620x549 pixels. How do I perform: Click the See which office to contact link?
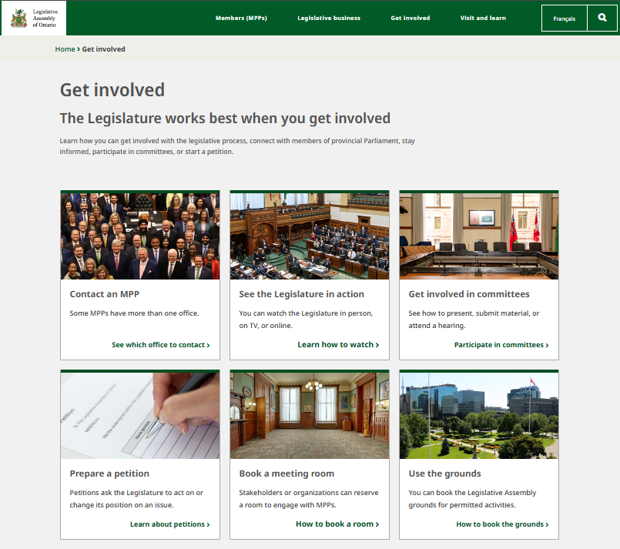[160, 345]
